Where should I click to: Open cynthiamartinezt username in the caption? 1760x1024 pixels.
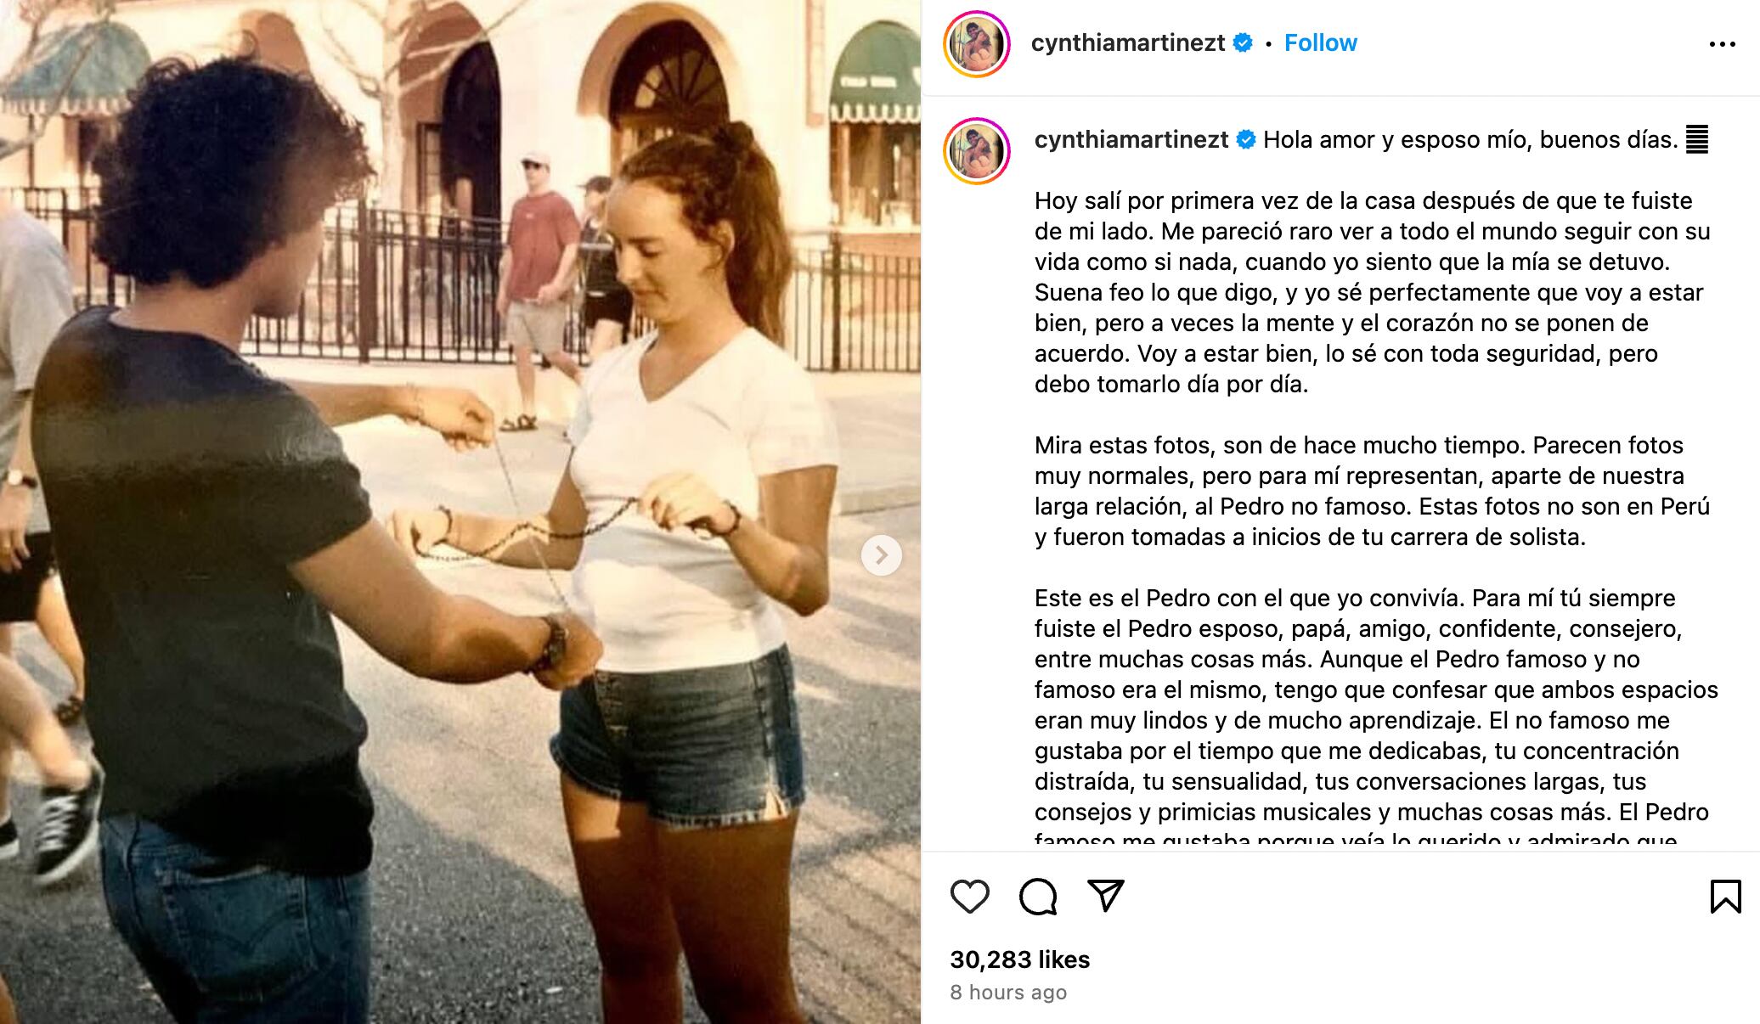point(1131,139)
